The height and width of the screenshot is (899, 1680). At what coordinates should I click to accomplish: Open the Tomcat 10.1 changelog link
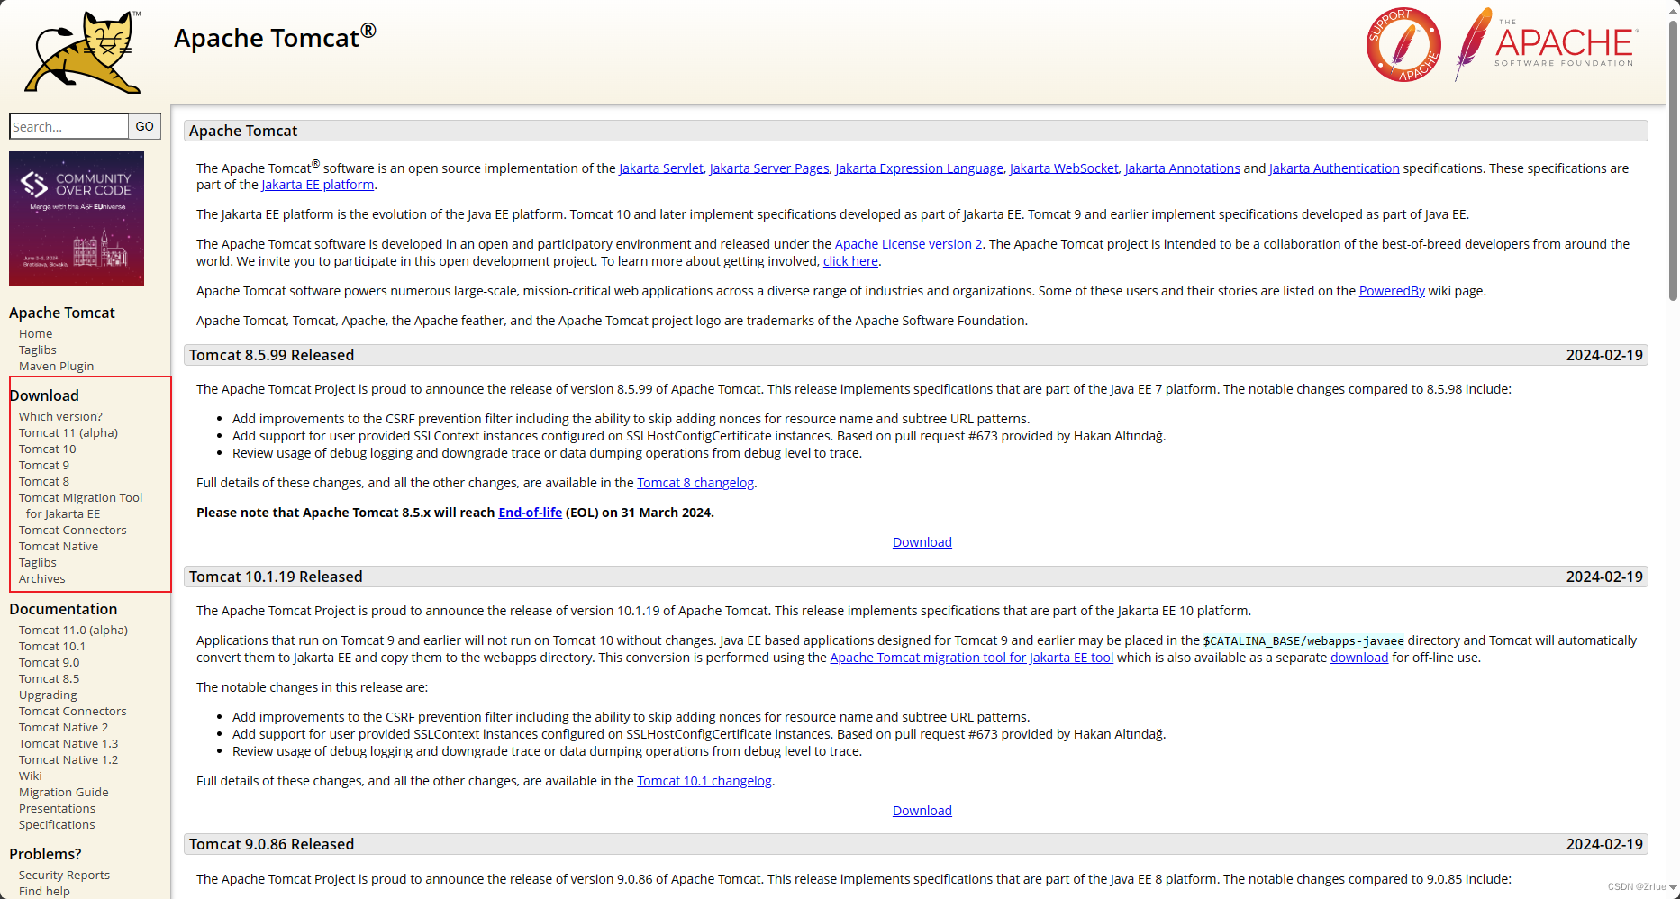pos(704,781)
